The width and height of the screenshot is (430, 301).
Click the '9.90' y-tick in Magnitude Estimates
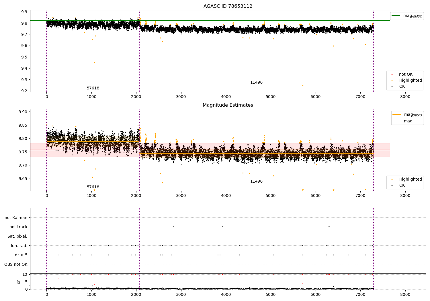[23, 112]
